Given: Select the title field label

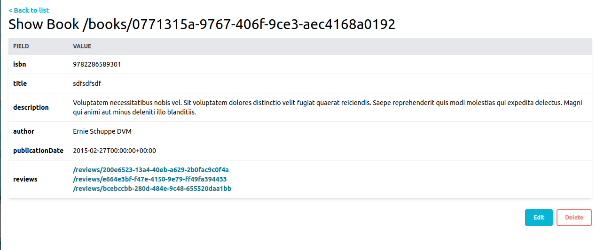Looking at the screenshot, I should tap(20, 83).
